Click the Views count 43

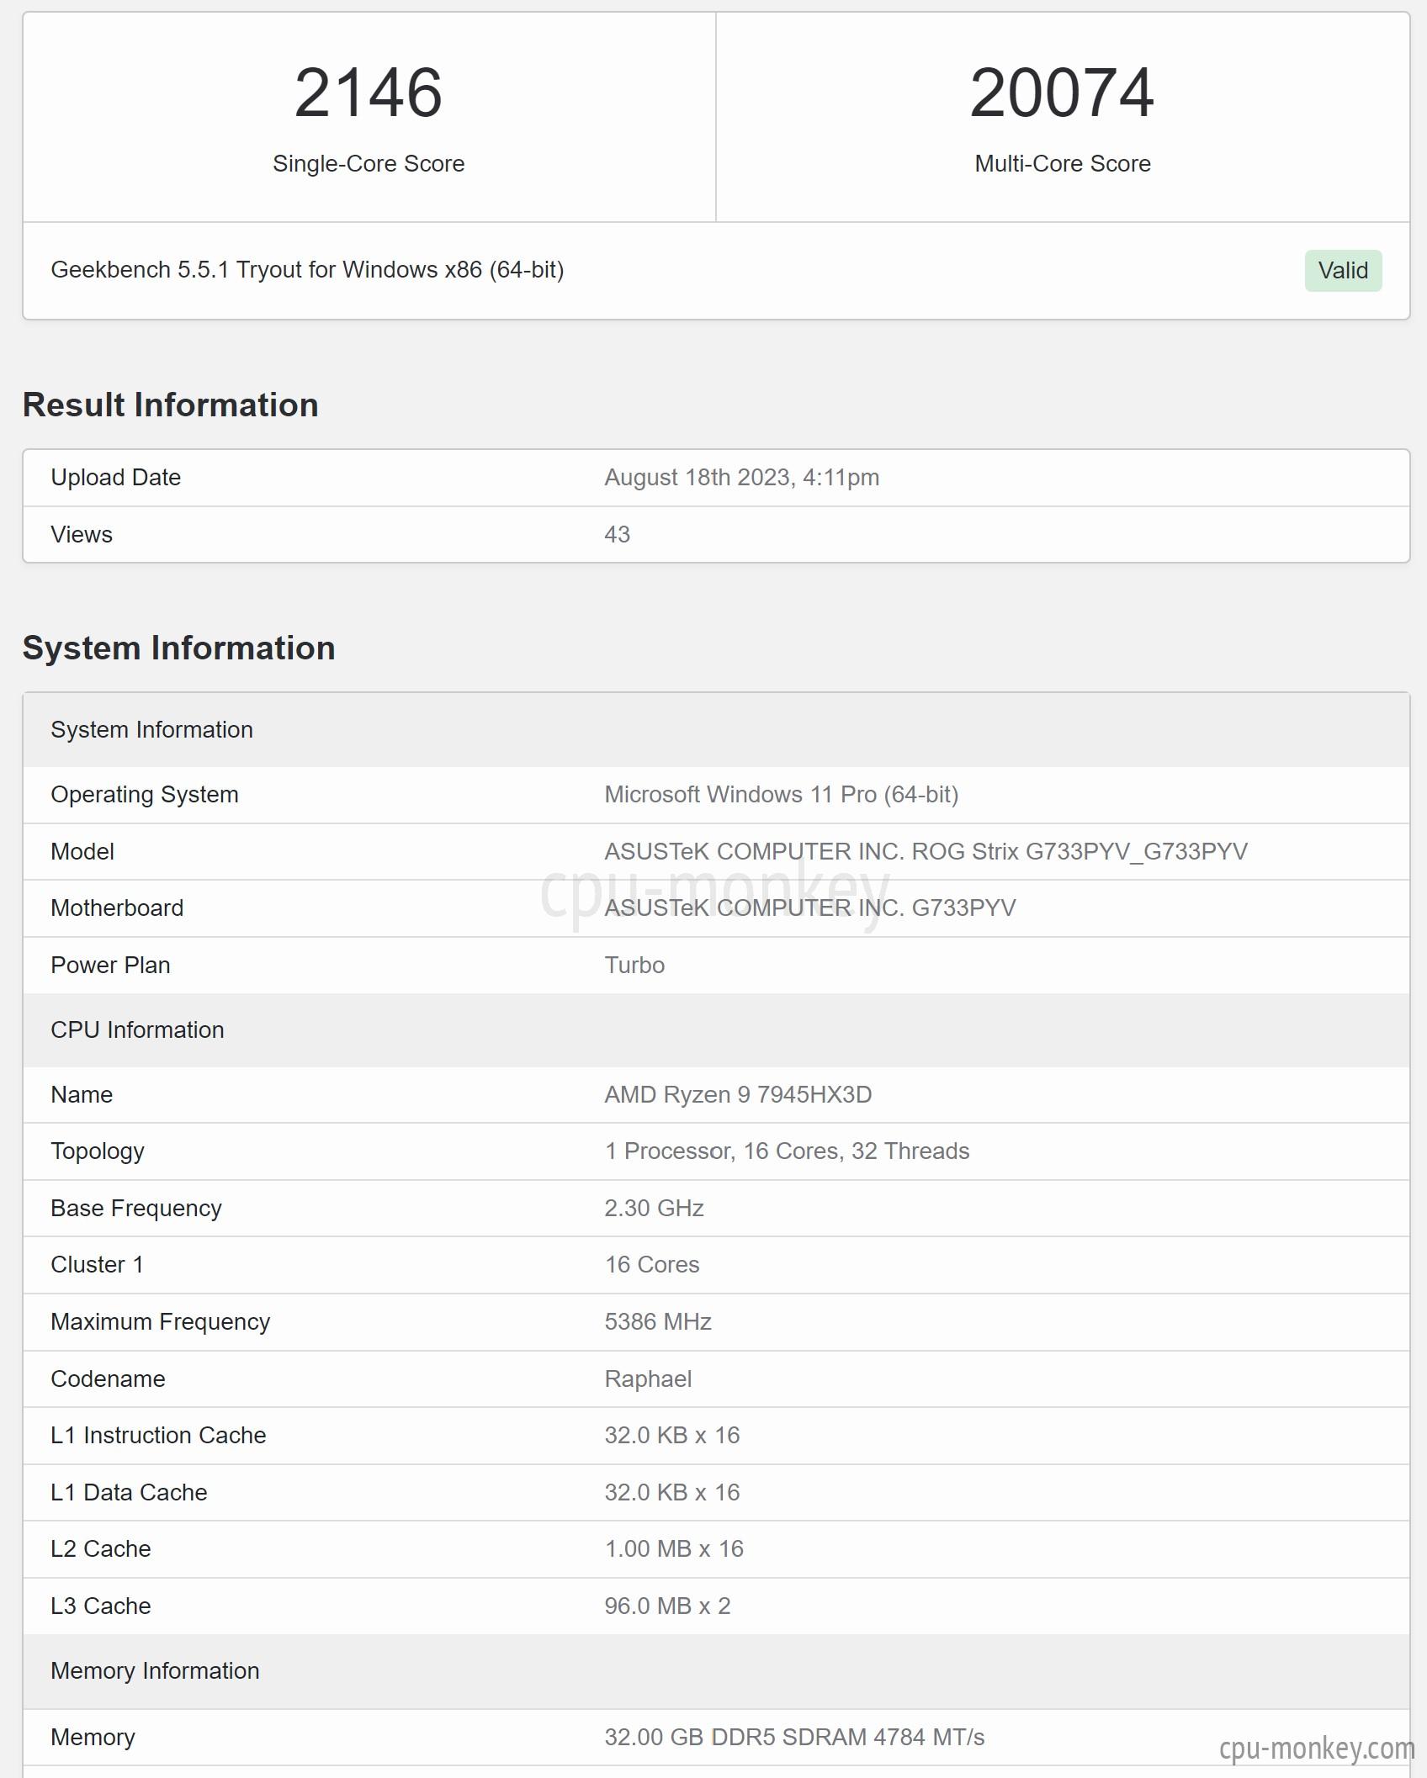pyautogui.click(x=617, y=534)
